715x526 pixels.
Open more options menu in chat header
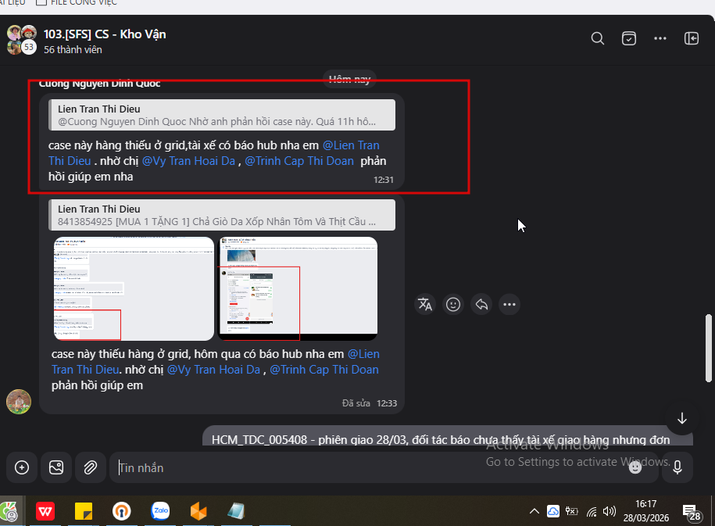[660, 38]
